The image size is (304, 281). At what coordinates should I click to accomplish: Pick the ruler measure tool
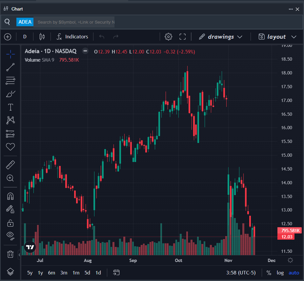[x=10, y=165]
